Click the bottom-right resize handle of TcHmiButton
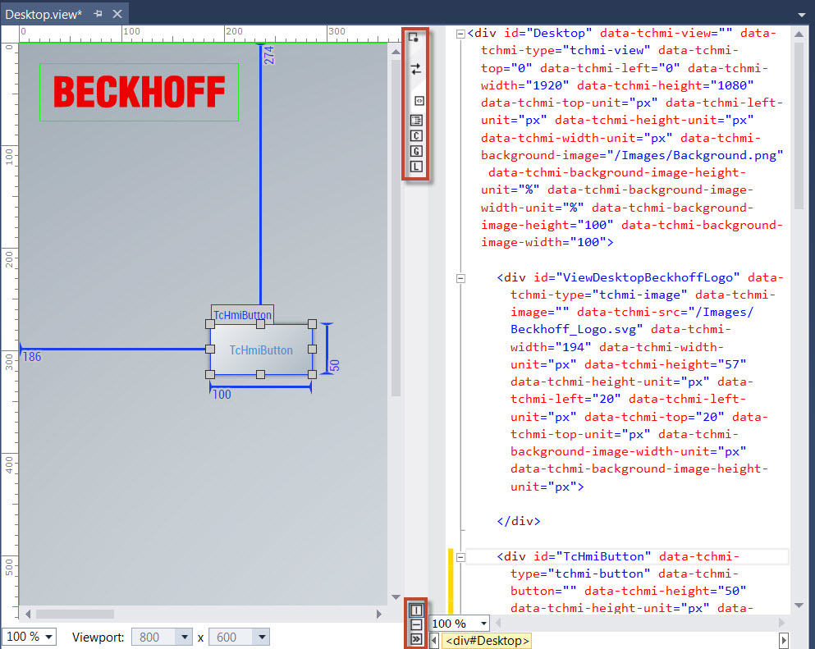Image resolution: width=815 pixels, height=649 pixels. pos(312,375)
